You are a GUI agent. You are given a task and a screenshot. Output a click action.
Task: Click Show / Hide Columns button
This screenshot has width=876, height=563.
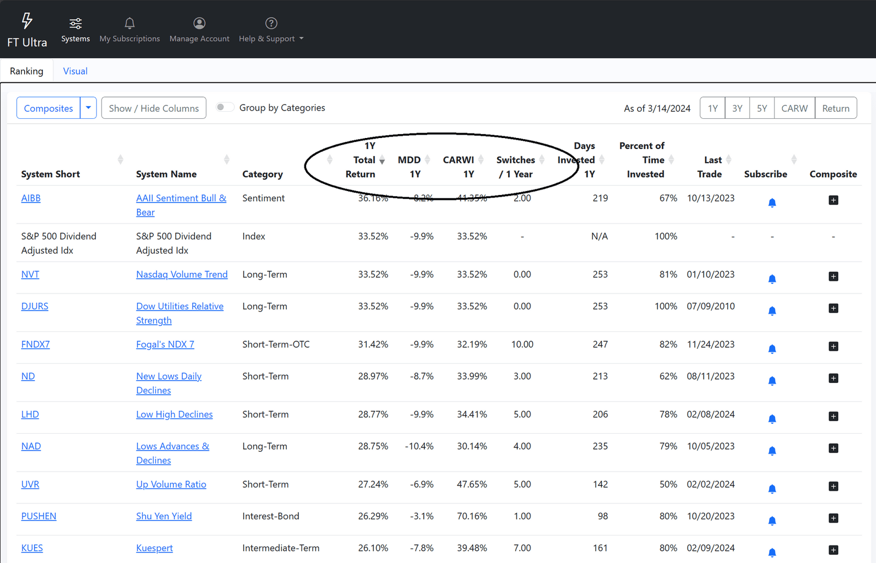pyautogui.click(x=154, y=108)
